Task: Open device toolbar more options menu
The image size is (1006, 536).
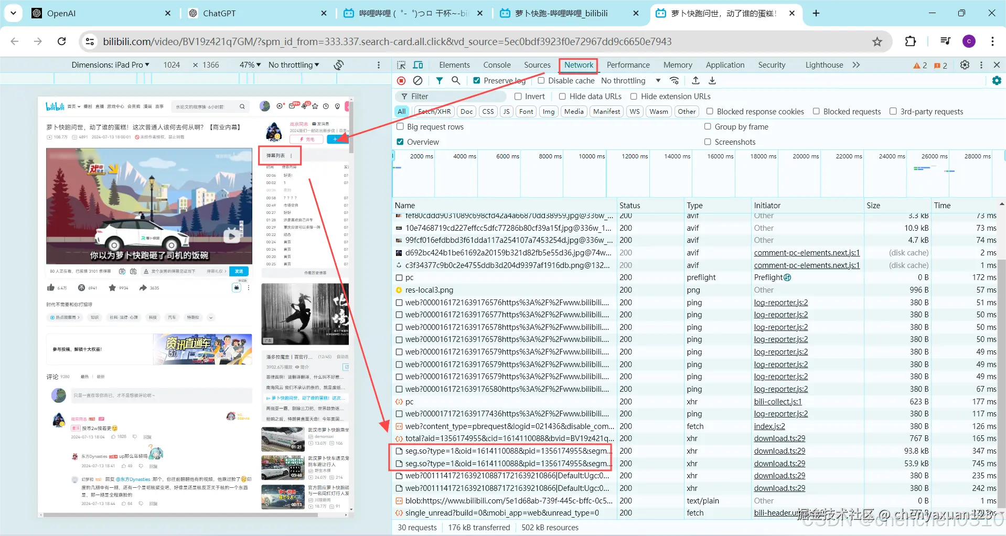Action: 379,65
